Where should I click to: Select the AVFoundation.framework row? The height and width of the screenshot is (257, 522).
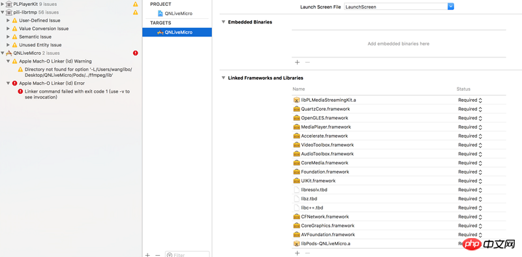[x=399, y=235]
